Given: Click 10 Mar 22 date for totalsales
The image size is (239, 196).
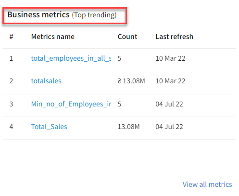Looking at the screenshot, I should click(x=170, y=81).
